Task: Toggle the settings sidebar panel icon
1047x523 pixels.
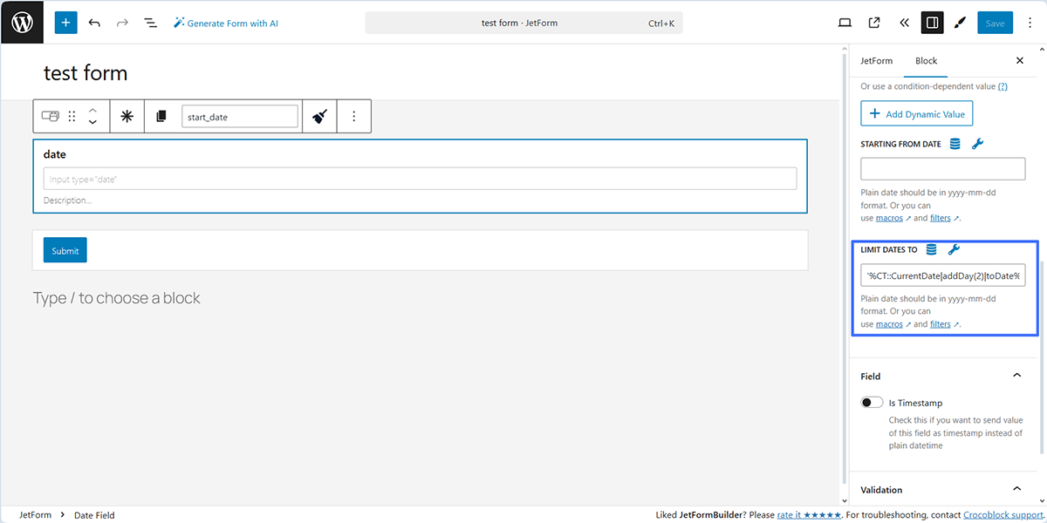Action: coord(933,23)
